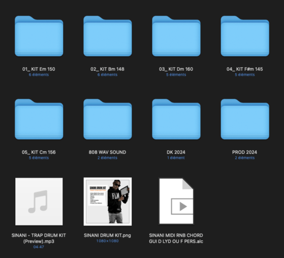Click the 'SINANI MIDI RNB CHORD' .alc file name
This screenshot has height=258, width=284.
(x=176, y=238)
